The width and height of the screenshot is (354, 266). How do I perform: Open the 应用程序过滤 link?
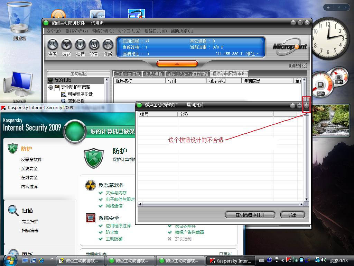(x=118, y=225)
